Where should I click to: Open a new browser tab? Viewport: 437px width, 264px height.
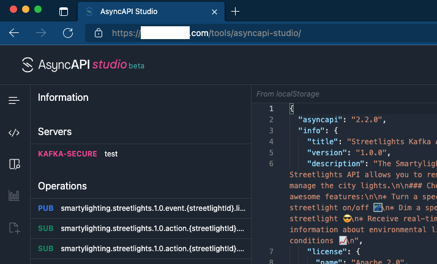(235, 12)
